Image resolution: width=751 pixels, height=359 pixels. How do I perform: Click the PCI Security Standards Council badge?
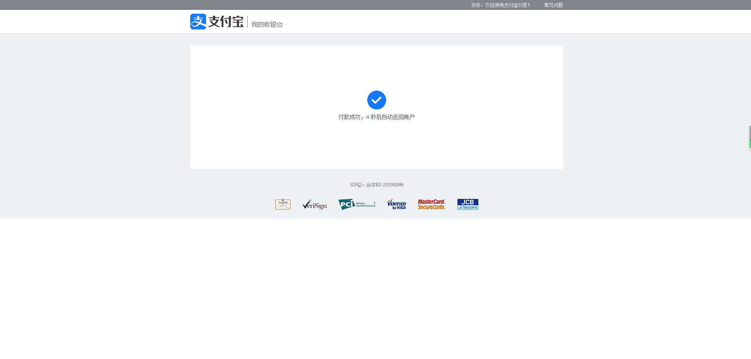click(357, 204)
